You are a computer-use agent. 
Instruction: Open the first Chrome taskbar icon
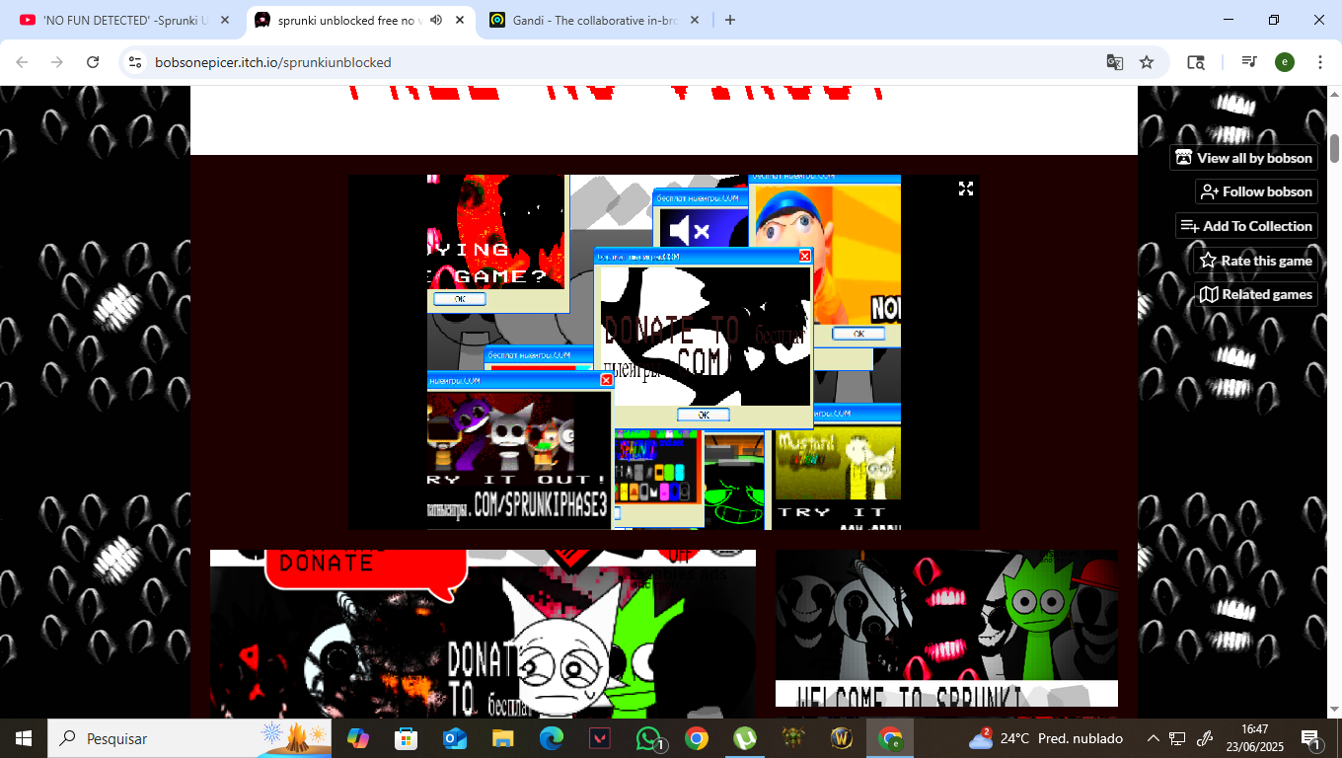pos(697,738)
